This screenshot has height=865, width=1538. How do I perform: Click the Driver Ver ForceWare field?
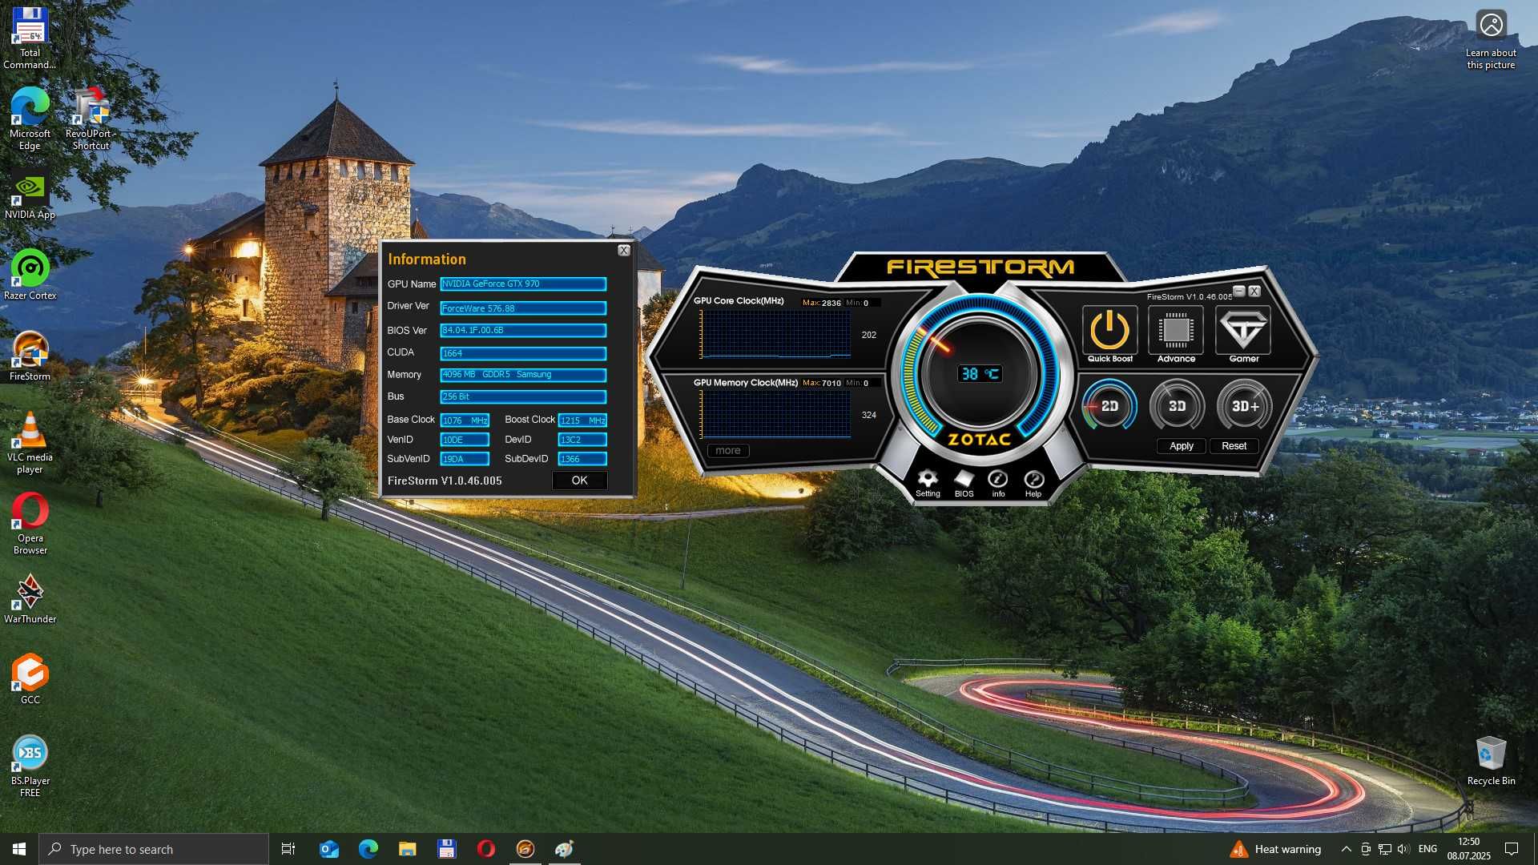coord(523,308)
